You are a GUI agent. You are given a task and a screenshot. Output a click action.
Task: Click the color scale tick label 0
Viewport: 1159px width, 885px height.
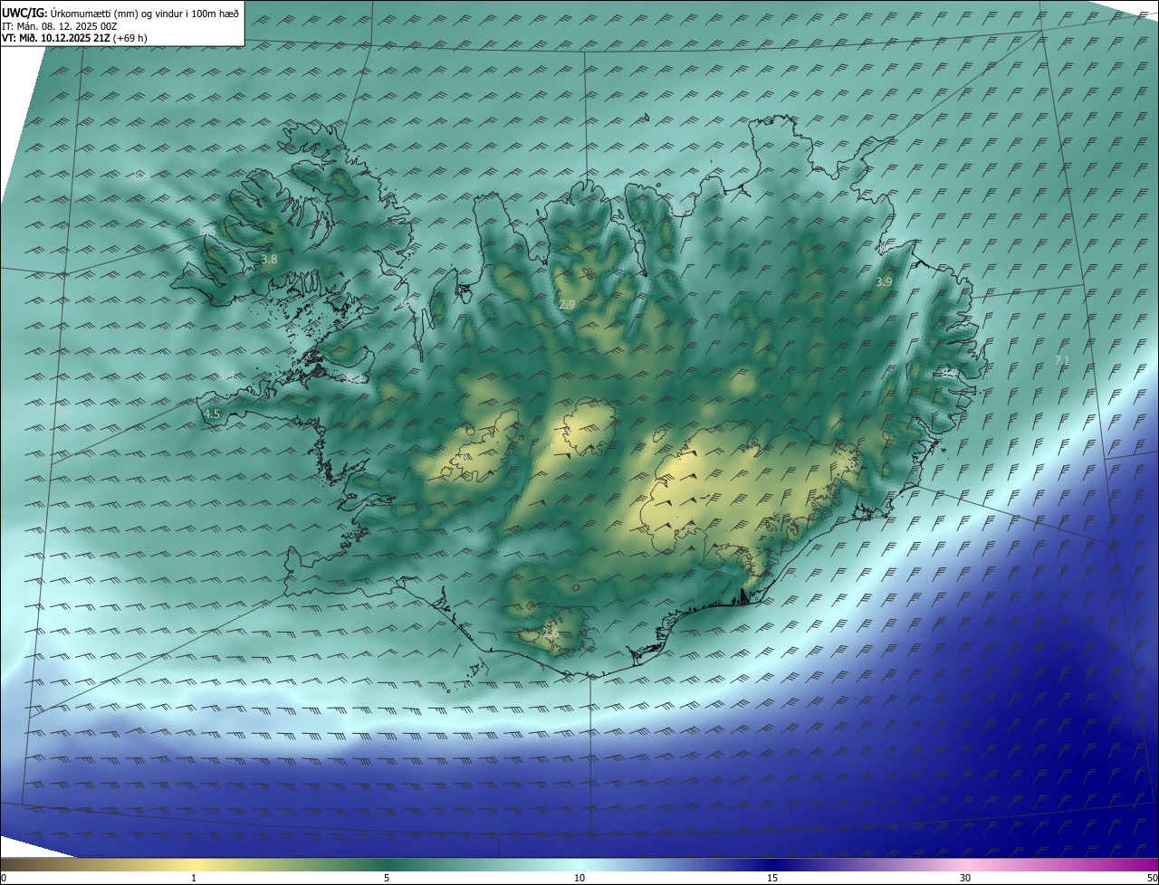pos(4,878)
